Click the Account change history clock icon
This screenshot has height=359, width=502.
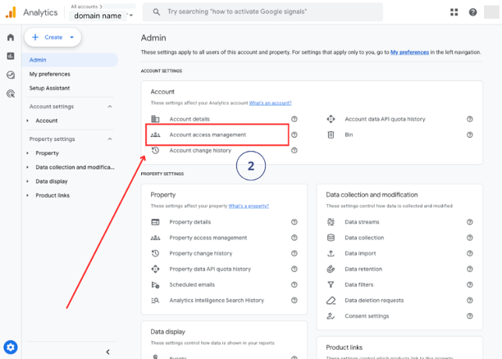[x=155, y=150]
